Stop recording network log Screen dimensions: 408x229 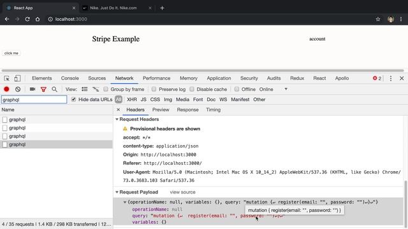click(x=6, y=89)
